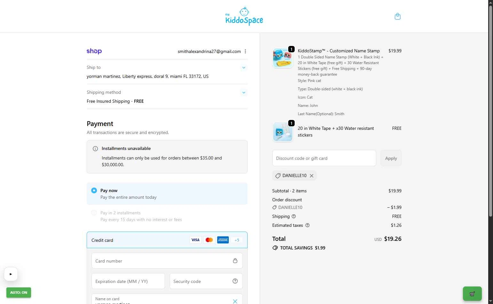Click the Mastercard icon
This screenshot has height=304, width=493.
209,240
